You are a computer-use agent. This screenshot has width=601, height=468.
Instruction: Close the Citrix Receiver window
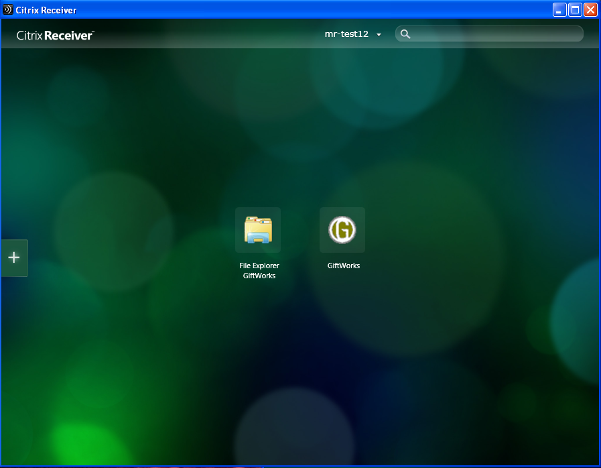tap(590, 10)
